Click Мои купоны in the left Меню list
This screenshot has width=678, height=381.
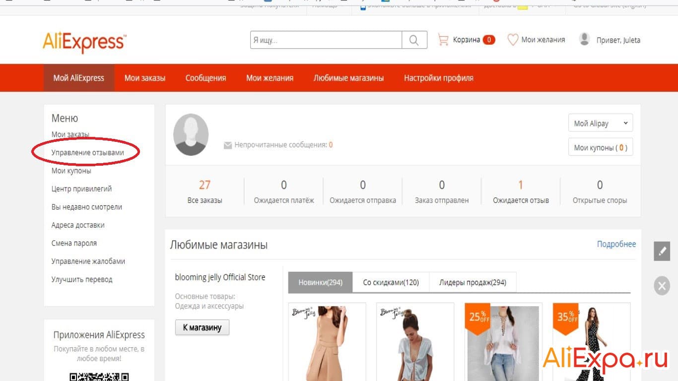point(71,171)
